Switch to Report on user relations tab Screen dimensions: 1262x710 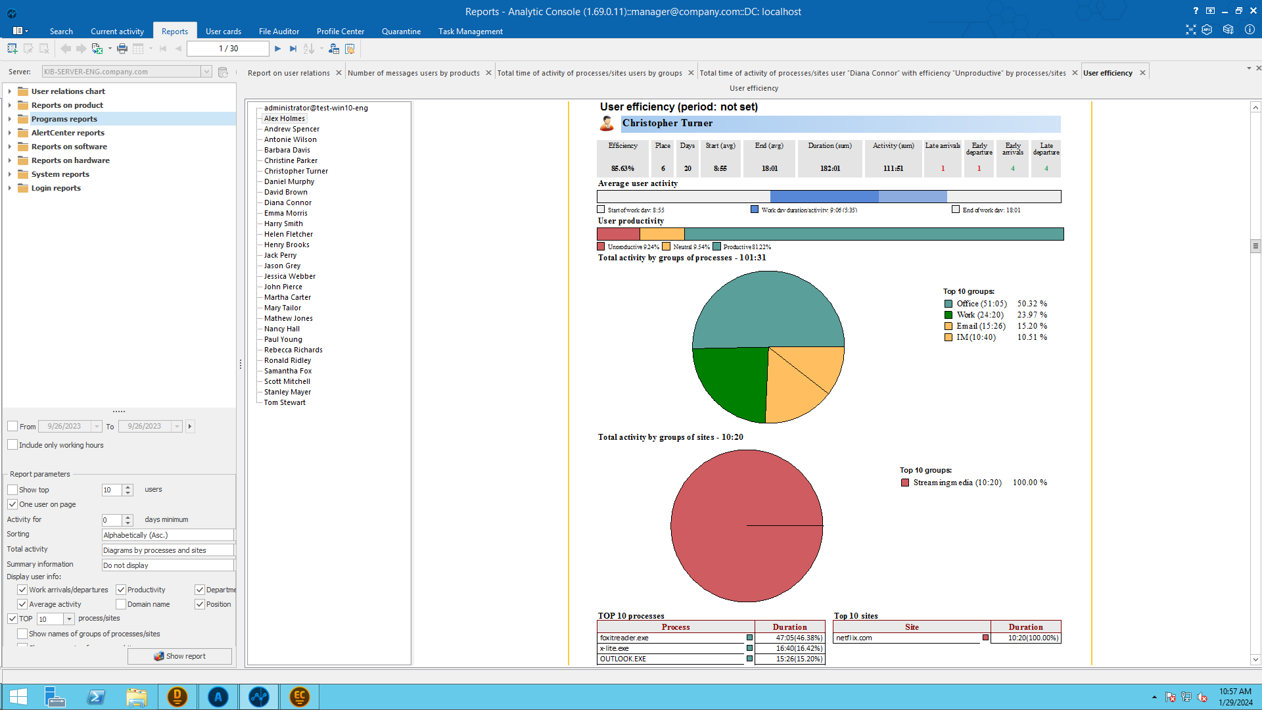[x=289, y=73]
